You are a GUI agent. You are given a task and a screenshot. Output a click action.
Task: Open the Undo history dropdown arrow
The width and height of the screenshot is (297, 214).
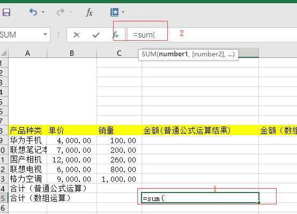coord(43,12)
